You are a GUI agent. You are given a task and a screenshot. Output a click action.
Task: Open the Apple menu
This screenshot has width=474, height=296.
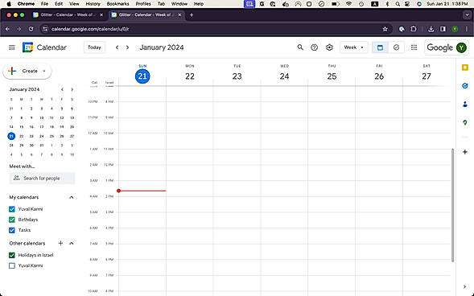click(x=9, y=4)
